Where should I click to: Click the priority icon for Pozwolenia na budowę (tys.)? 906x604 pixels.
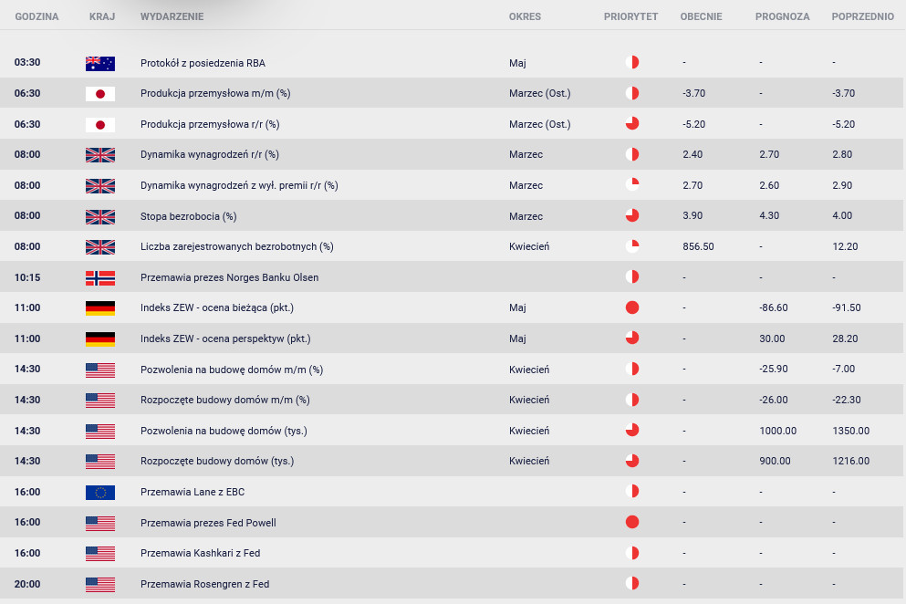click(632, 430)
